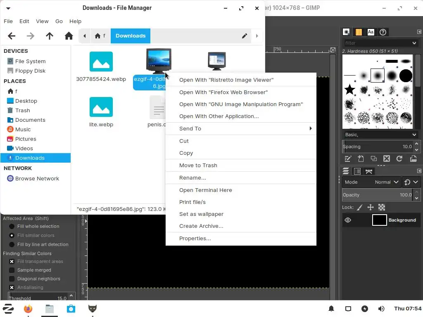
Task: Click Open brush as image icon
Action: point(413,159)
